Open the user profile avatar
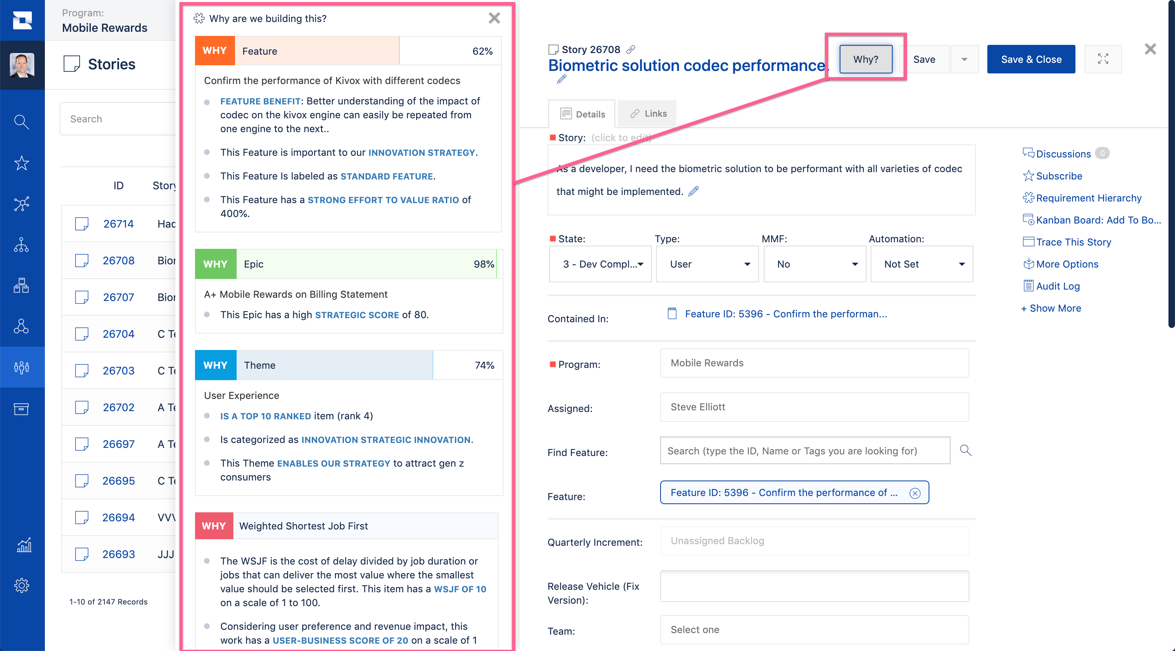 coord(22,65)
